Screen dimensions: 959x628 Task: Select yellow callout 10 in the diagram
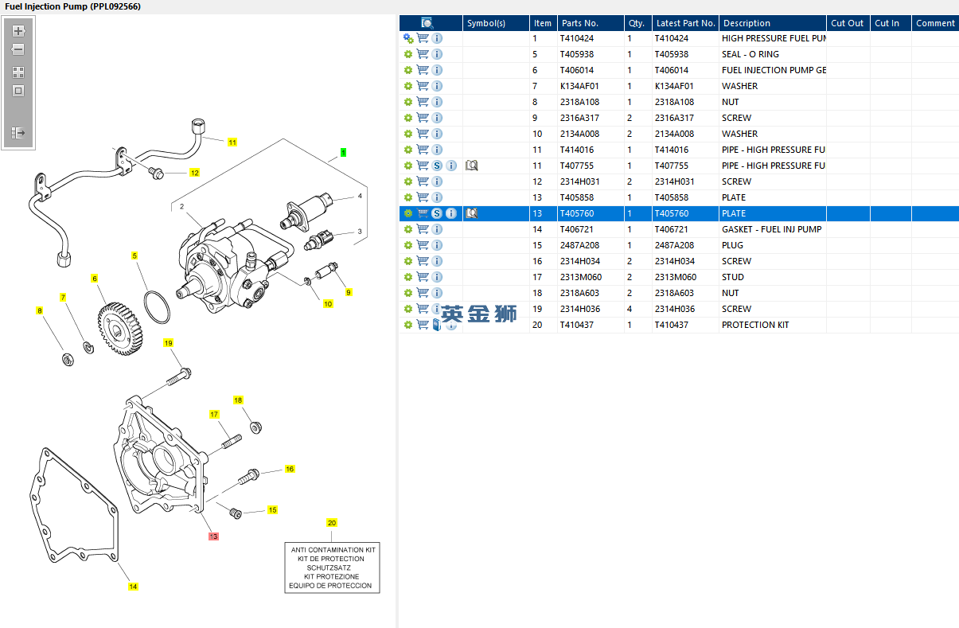(x=328, y=304)
